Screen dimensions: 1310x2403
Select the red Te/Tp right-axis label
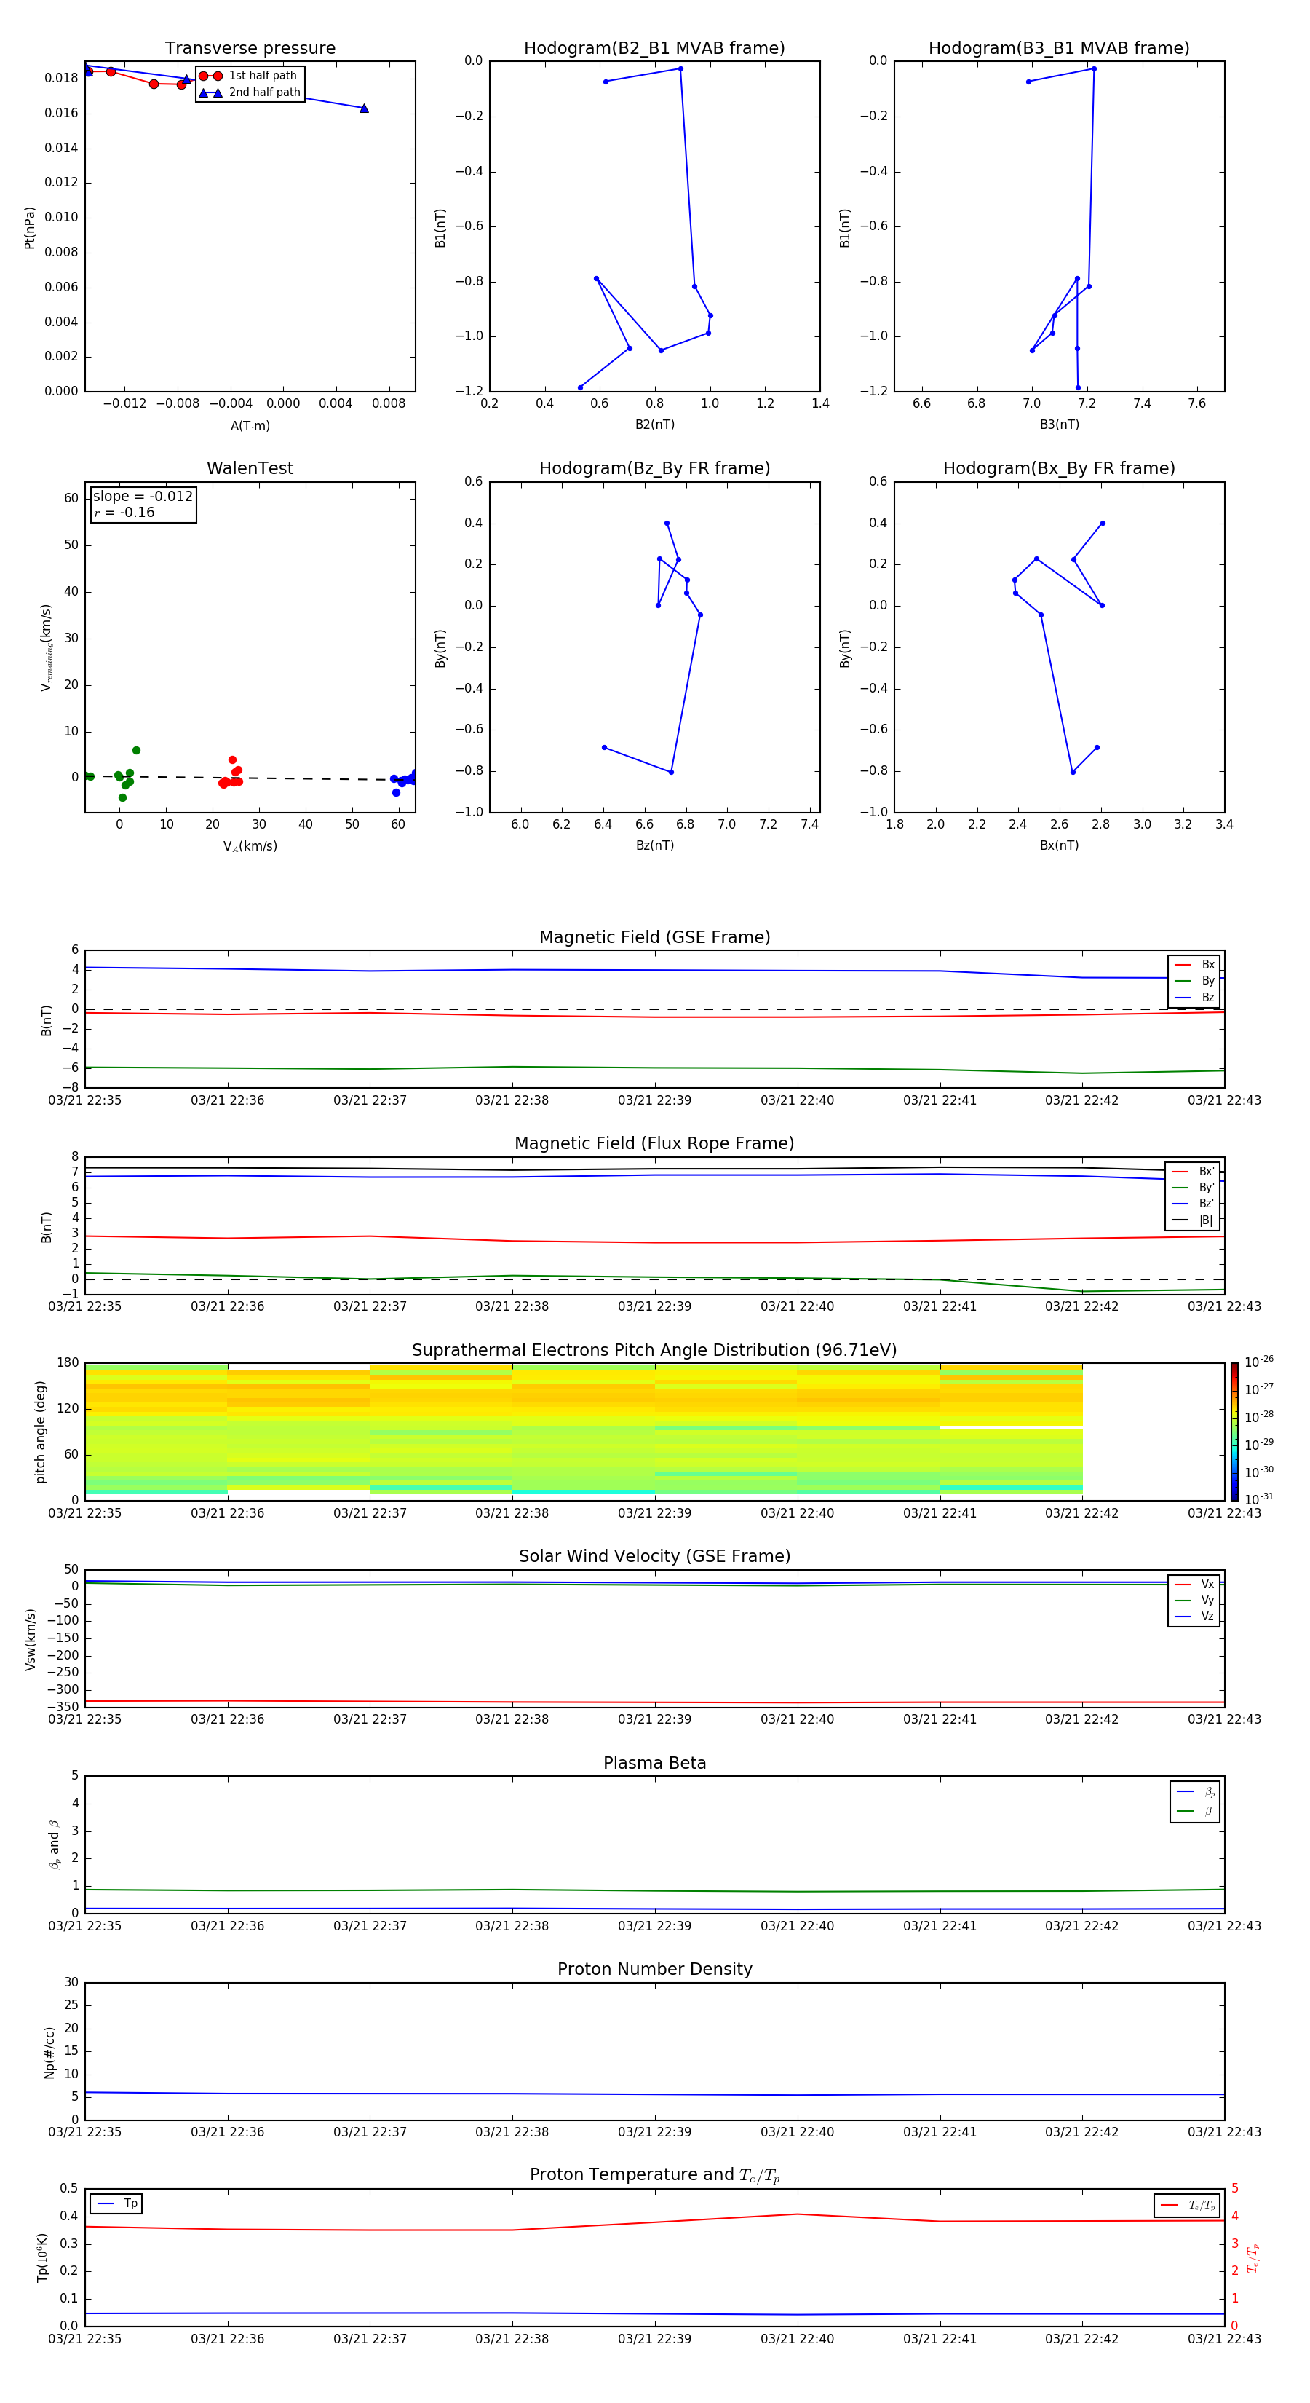(1253, 2257)
